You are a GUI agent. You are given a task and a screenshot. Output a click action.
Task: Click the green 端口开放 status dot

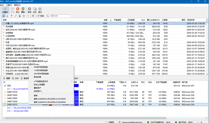point(176,122)
